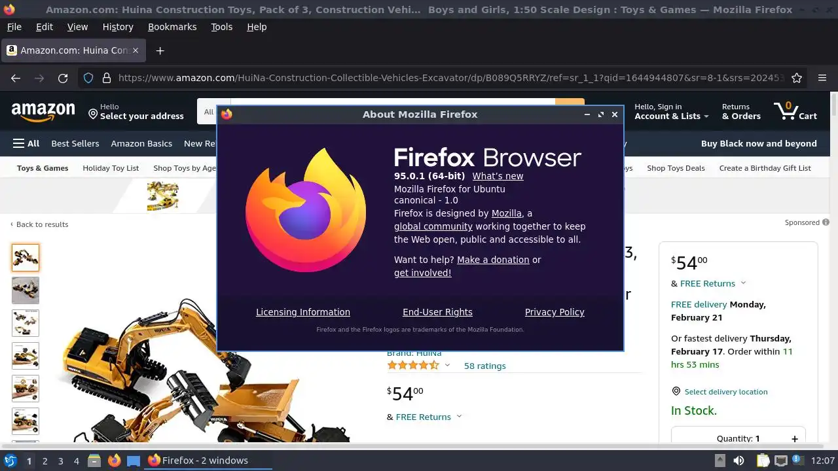Click the padlock site security icon
The height and width of the screenshot is (471, 838).
coord(107,78)
